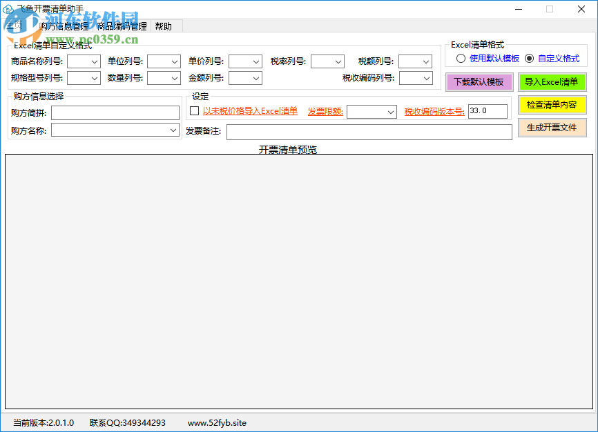Click the application icon in title bar
The height and width of the screenshot is (432, 598).
click(x=7, y=9)
